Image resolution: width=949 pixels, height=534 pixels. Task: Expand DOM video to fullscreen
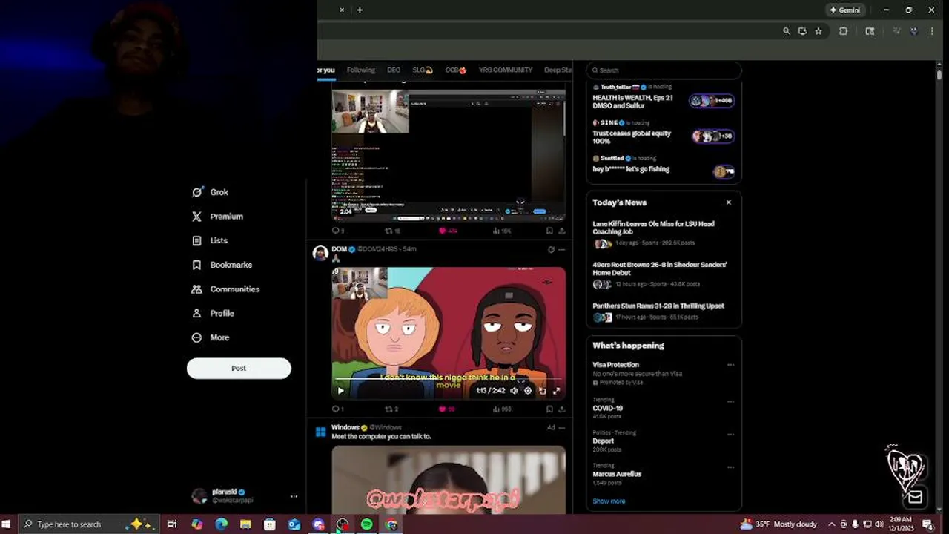[x=556, y=391]
